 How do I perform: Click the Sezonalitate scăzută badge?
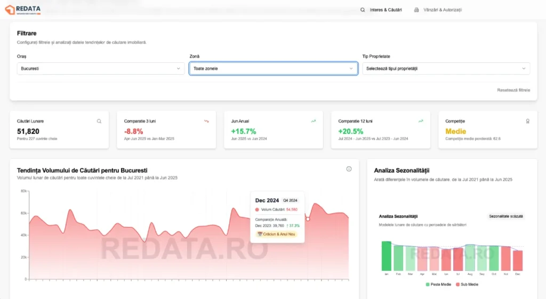[506, 216]
